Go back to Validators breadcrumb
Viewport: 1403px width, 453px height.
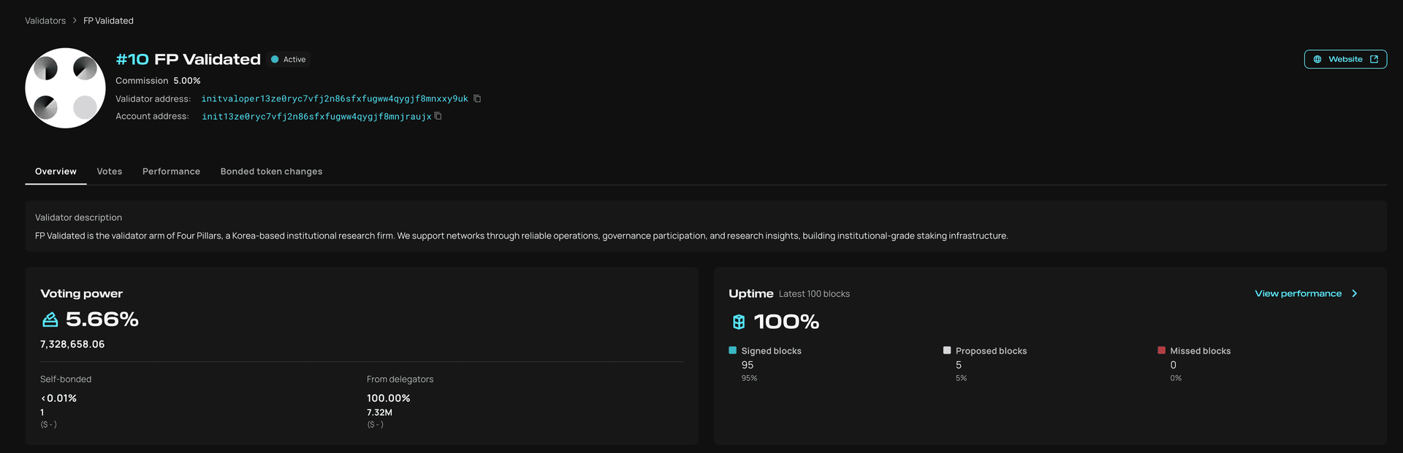coord(45,20)
